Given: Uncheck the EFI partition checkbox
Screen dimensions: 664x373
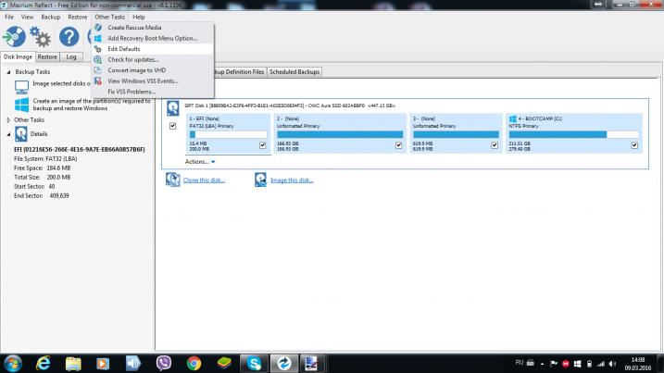Looking at the screenshot, I should point(263,145).
